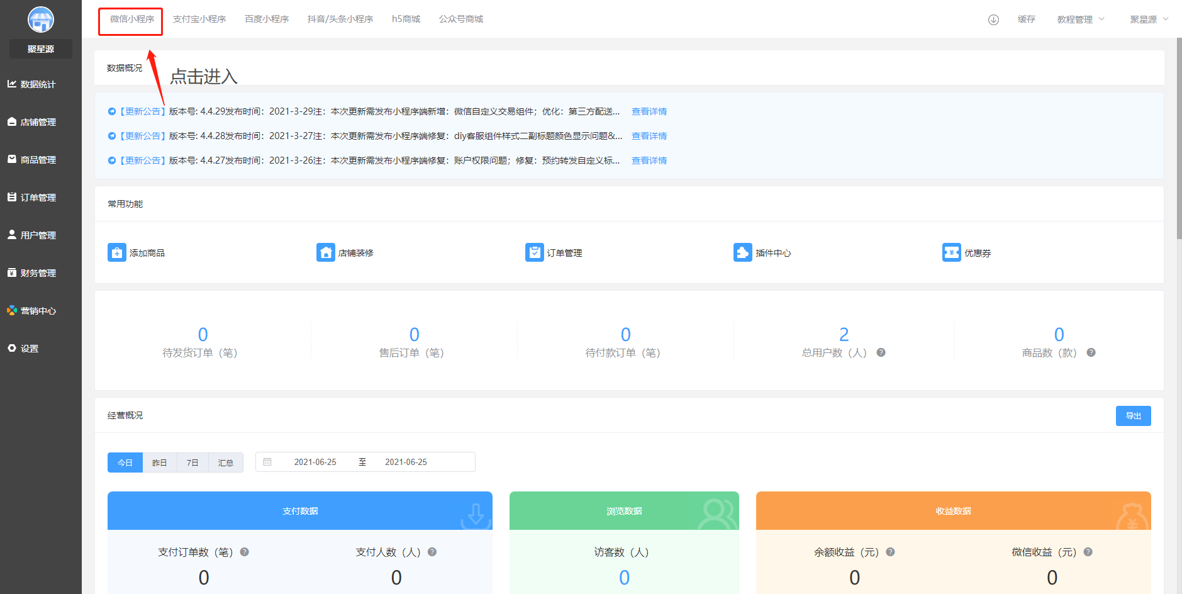Click help icon beside 余额收益
Viewport: 1182px width, 594px height.
(x=890, y=552)
